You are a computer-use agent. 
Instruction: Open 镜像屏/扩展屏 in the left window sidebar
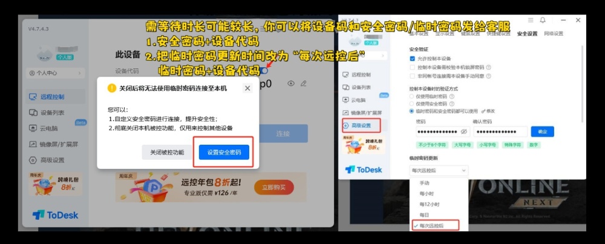tap(55, 144)
